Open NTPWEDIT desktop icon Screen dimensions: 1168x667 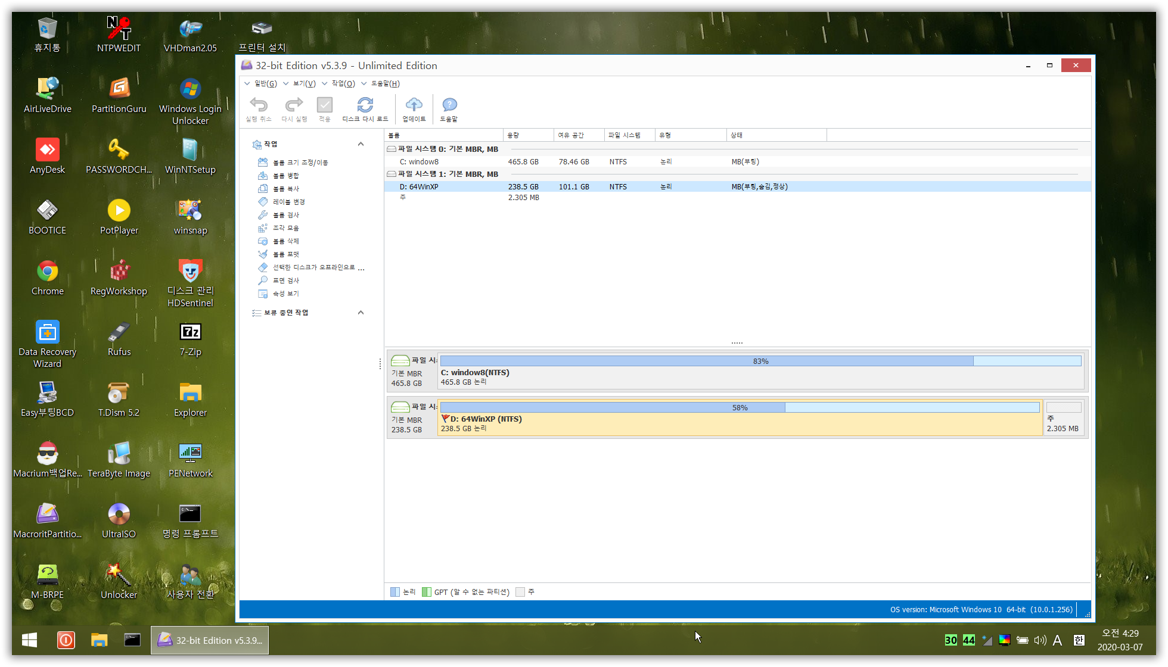[119, 35]
